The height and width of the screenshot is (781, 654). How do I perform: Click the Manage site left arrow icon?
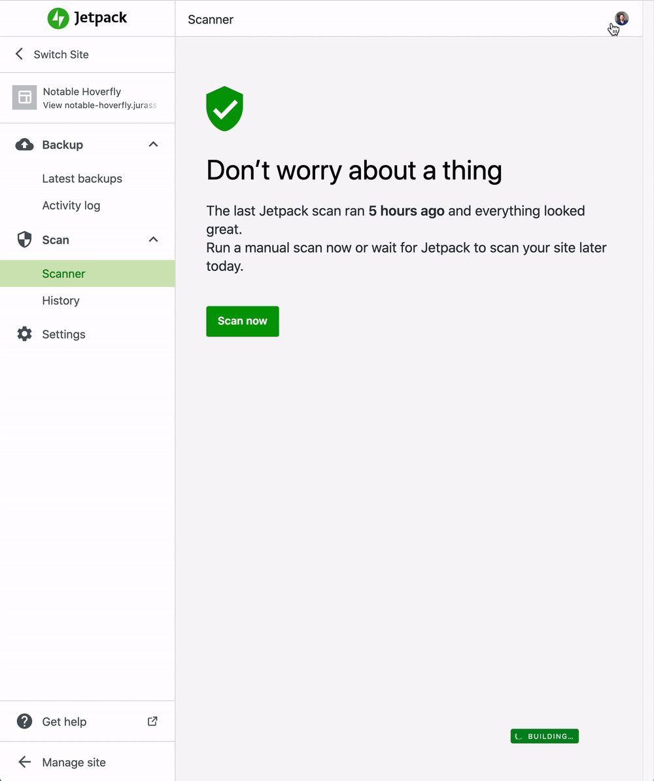(x=24, y=762)
